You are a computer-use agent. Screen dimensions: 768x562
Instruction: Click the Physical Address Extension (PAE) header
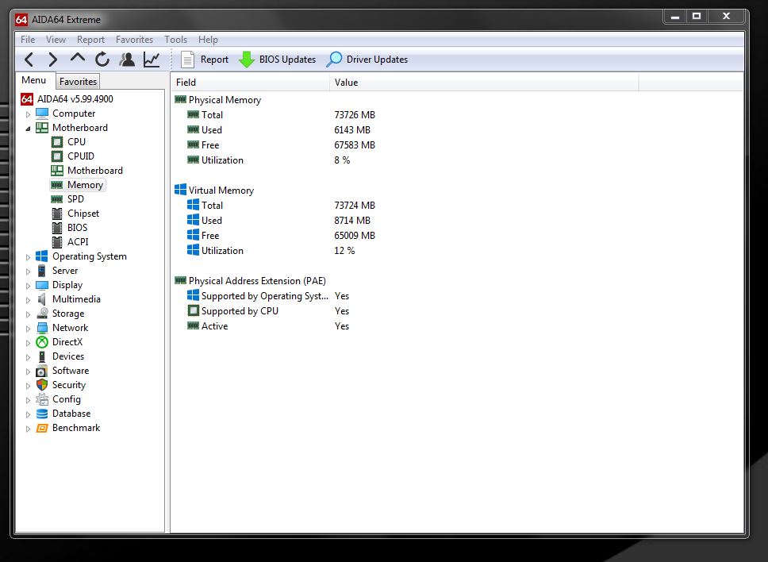point(257,281)
